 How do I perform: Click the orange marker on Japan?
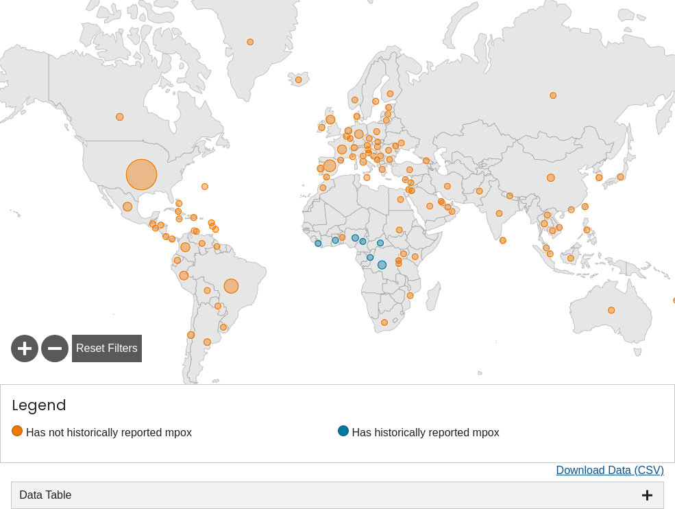point(620,177)
